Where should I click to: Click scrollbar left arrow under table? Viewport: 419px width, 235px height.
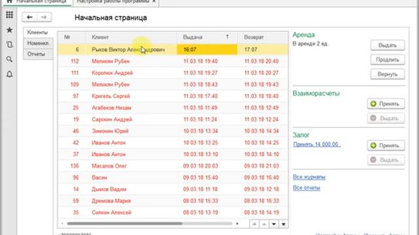[x=62, y=224]
